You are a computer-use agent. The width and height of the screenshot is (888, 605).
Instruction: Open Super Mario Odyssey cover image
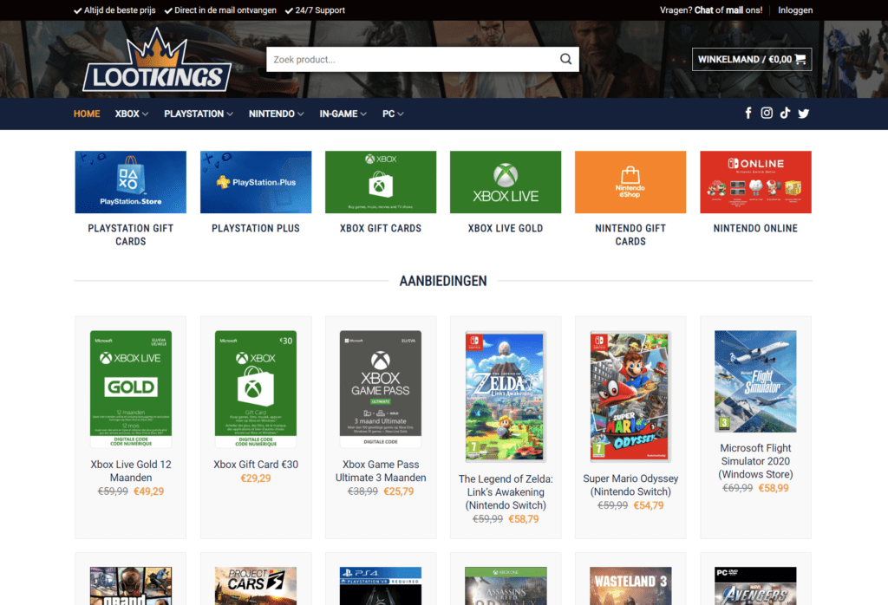click(630, 396)
